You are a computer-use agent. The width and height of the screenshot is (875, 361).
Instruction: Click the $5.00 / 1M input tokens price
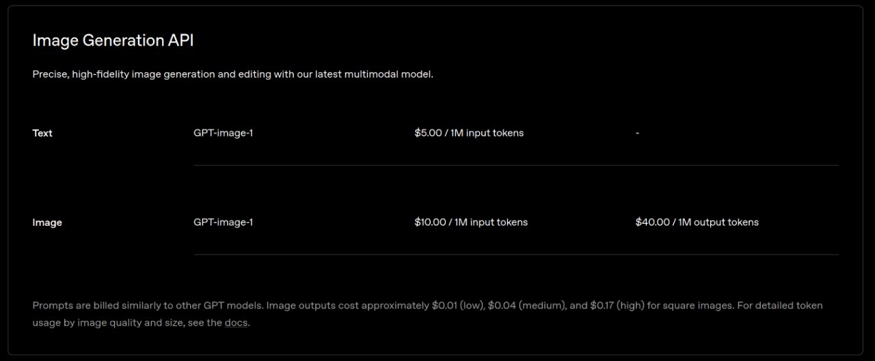469,133
